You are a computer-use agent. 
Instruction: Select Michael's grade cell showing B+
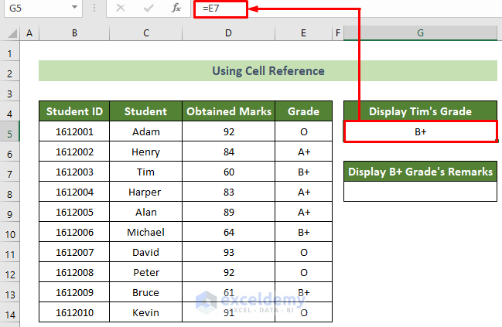tap(303, 232)
